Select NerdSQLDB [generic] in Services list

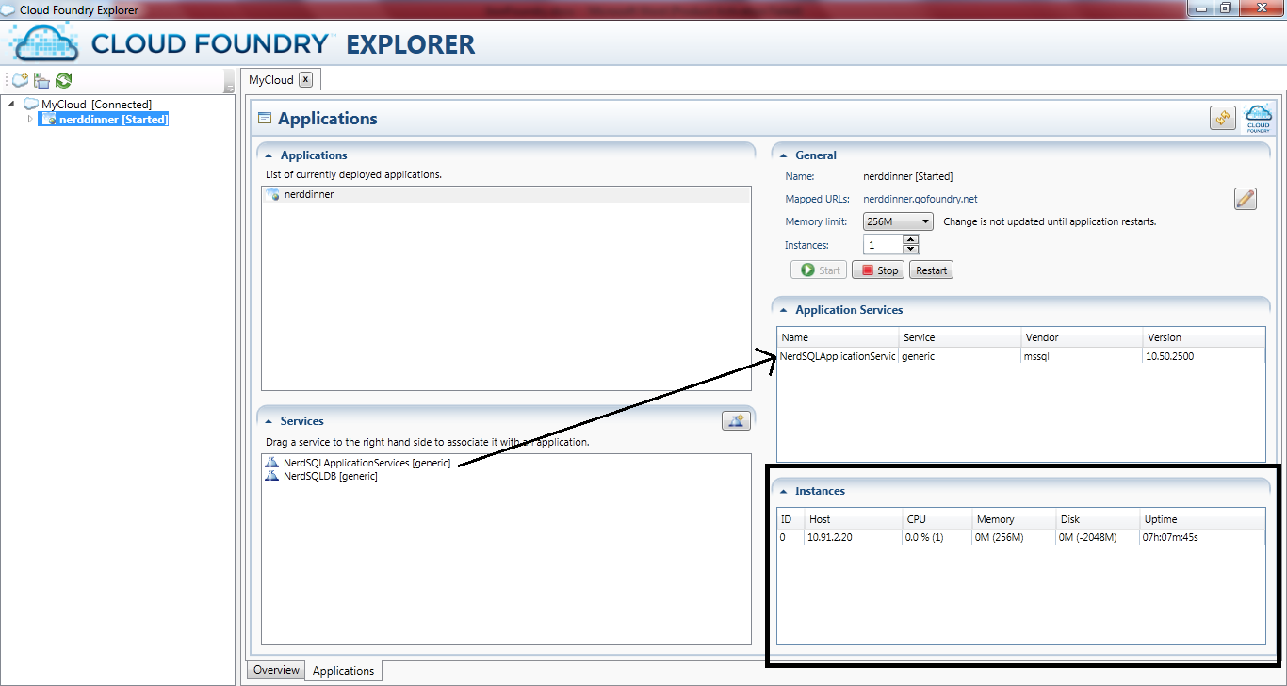click(331, 476)
